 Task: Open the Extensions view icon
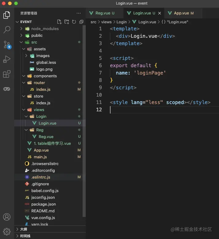[x=7, y=74]
